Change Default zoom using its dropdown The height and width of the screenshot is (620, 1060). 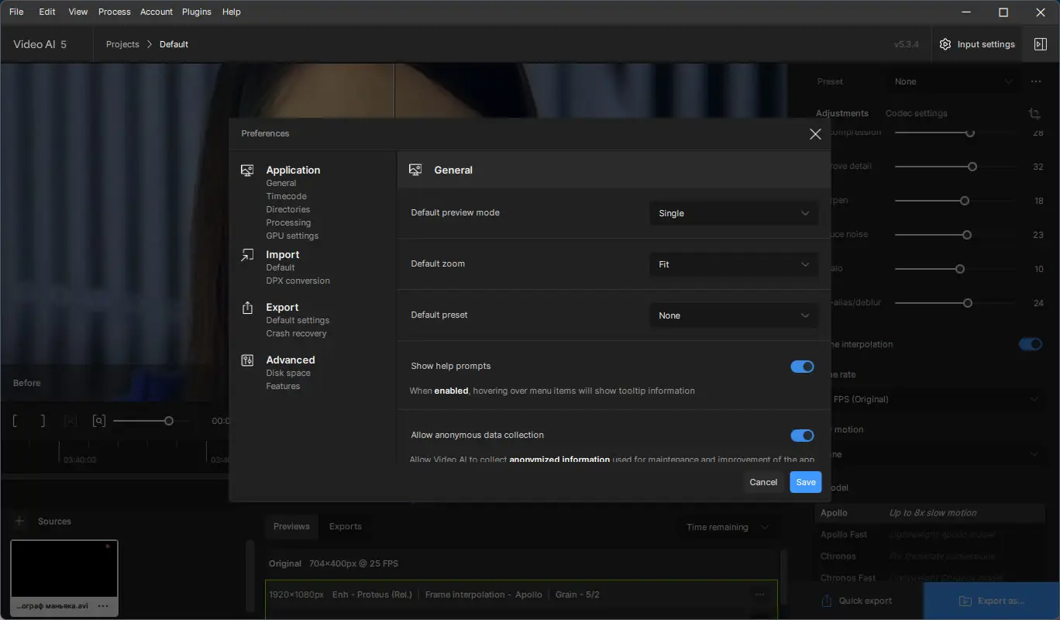tap(733, 264)
